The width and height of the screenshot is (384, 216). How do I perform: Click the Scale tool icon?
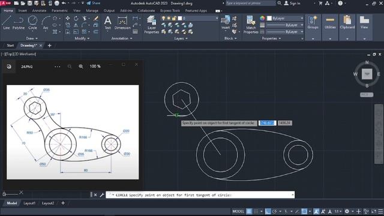76,32
